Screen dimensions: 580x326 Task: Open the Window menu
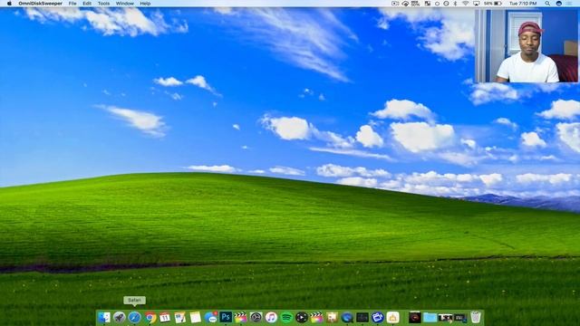[125, 4]
